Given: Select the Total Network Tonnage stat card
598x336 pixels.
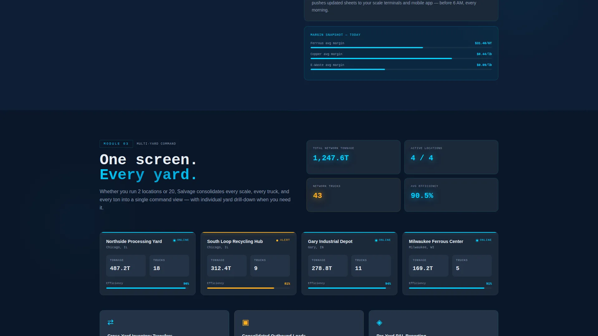Looking at the screenshot, I should point(354,157).
